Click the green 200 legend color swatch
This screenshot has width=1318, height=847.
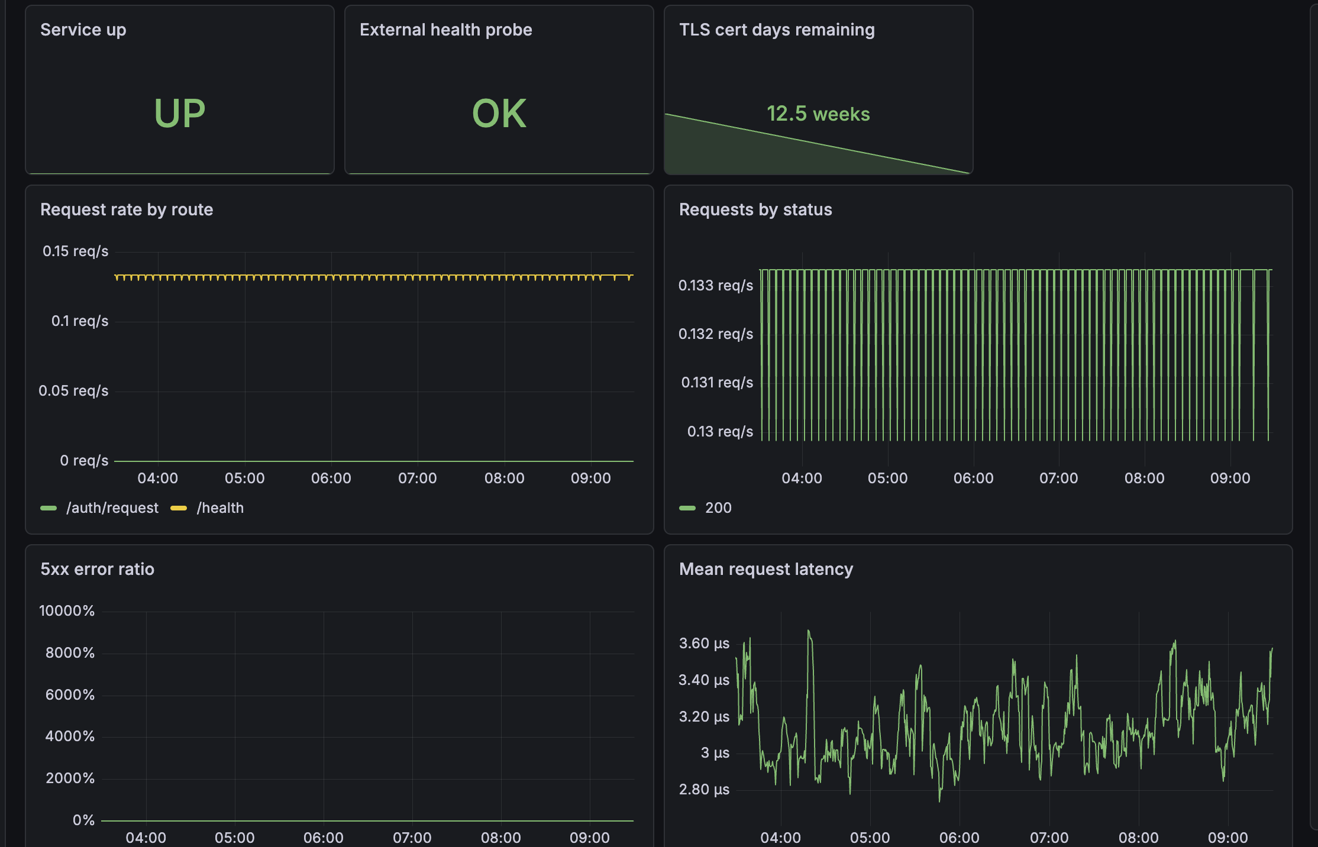(687, 508)
